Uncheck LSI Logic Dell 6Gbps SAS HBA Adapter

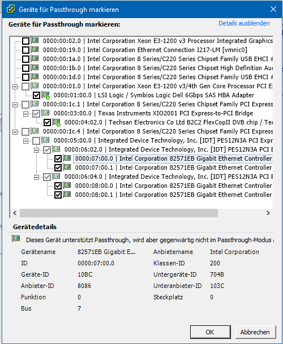tap(36, 96)
